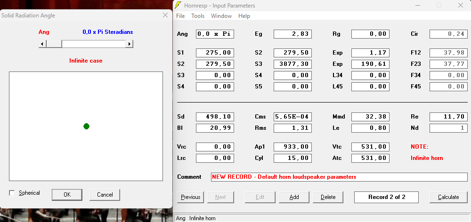Screen dimensions: 471x222
Task: Click the Hornresp lightning bolt title icon
Action: (178, 5)
